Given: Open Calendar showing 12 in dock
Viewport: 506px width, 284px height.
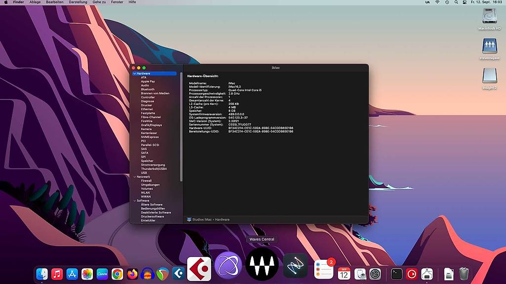Looking at the screenshot, I should (344, 274).
